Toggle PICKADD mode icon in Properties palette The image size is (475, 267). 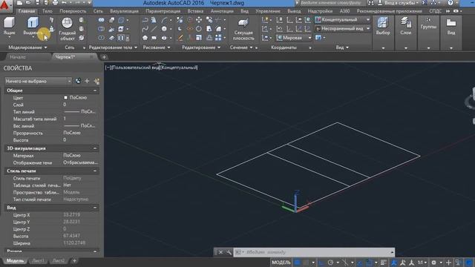[78, 81]
